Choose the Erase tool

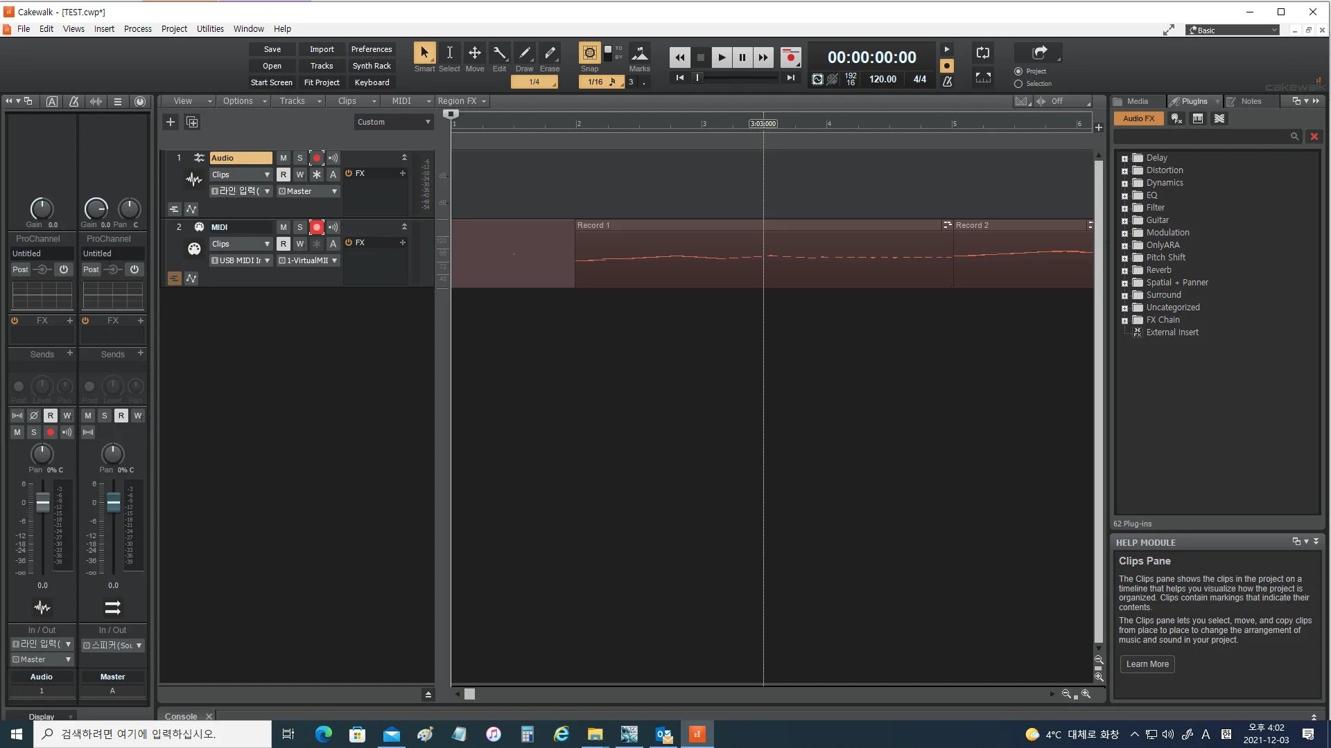coord(550,53)
